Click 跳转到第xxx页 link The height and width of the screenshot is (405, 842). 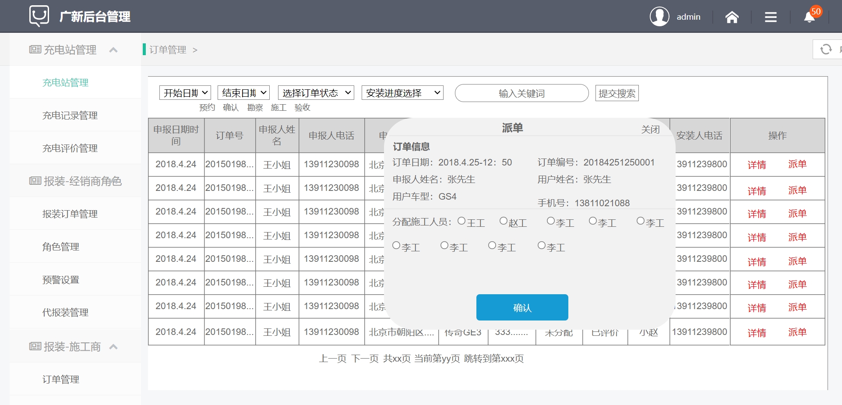tap(494, 359)
